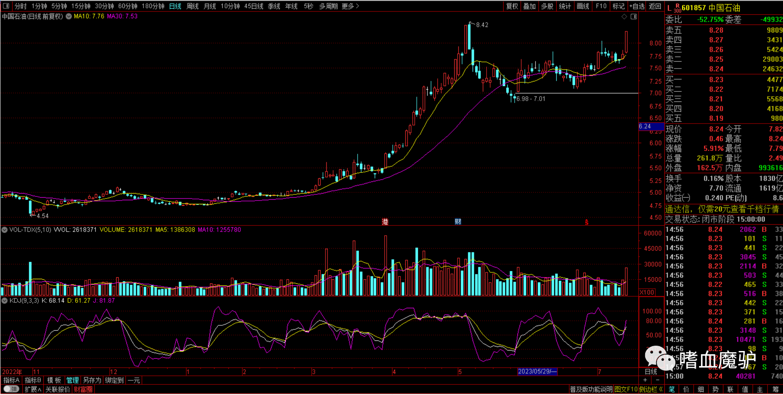This screenshot has width=783, height=395.
Task: Open the 更多 periods dropdown
Action: click(x=350, y=6)
